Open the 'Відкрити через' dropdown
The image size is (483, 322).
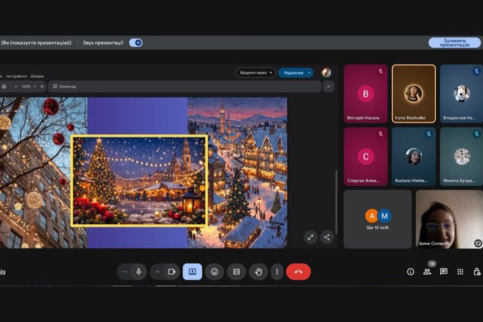click(256, 72)
